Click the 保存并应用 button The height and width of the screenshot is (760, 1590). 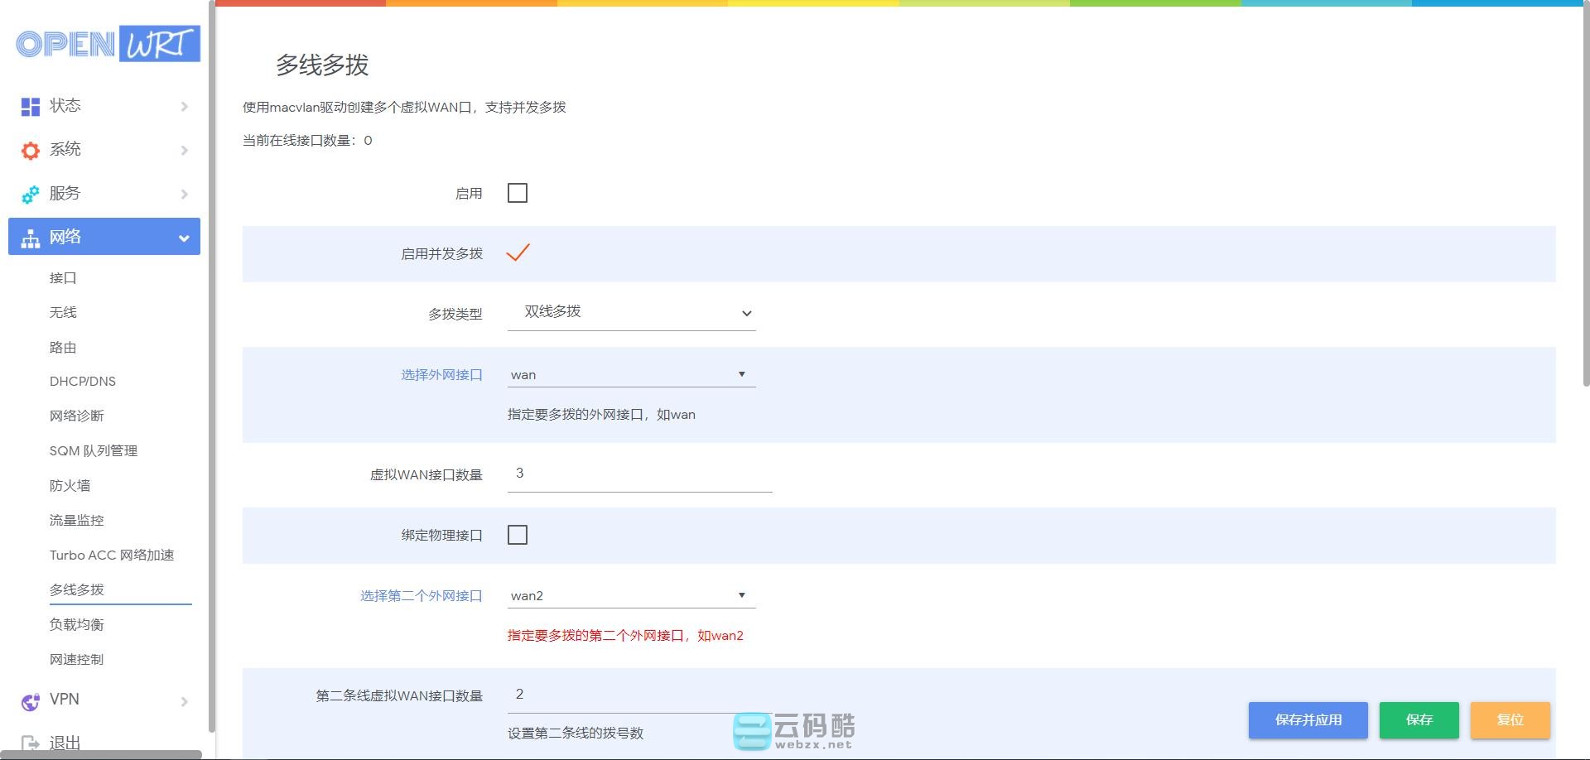tap(1308, 719)
